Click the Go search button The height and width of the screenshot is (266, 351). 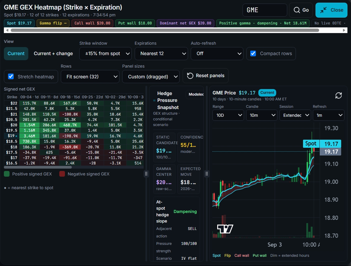tap(301, 10)
